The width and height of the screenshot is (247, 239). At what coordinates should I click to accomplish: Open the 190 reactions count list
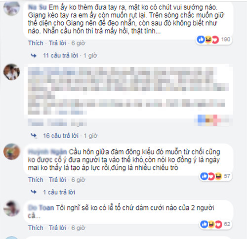click(226, 40)
